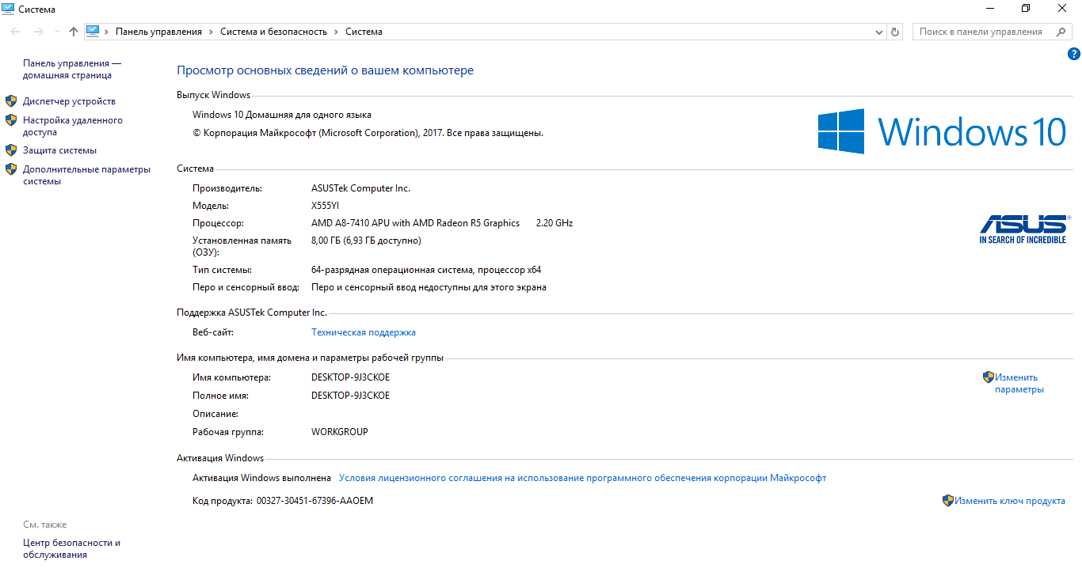Image resolution: width=1082 pixels, height=576 pixels.
Task: Open Help via the blue question mark icon
Action: point(1074,54)
